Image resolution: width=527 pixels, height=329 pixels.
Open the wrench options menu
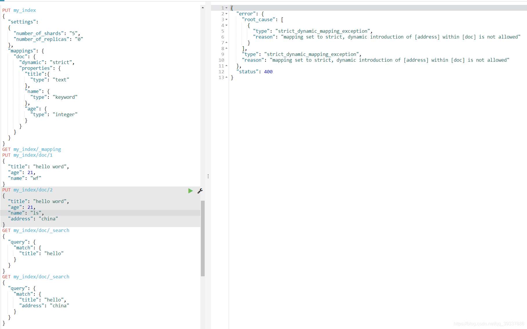(200, 191)
